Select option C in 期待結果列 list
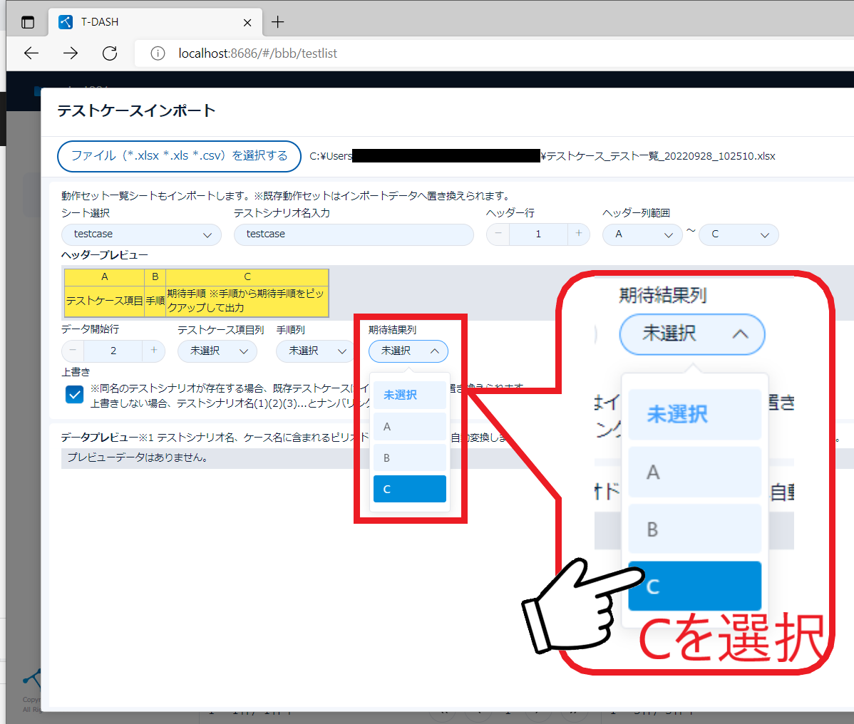This screenshot has width=854, height=724. coord(409,489)
